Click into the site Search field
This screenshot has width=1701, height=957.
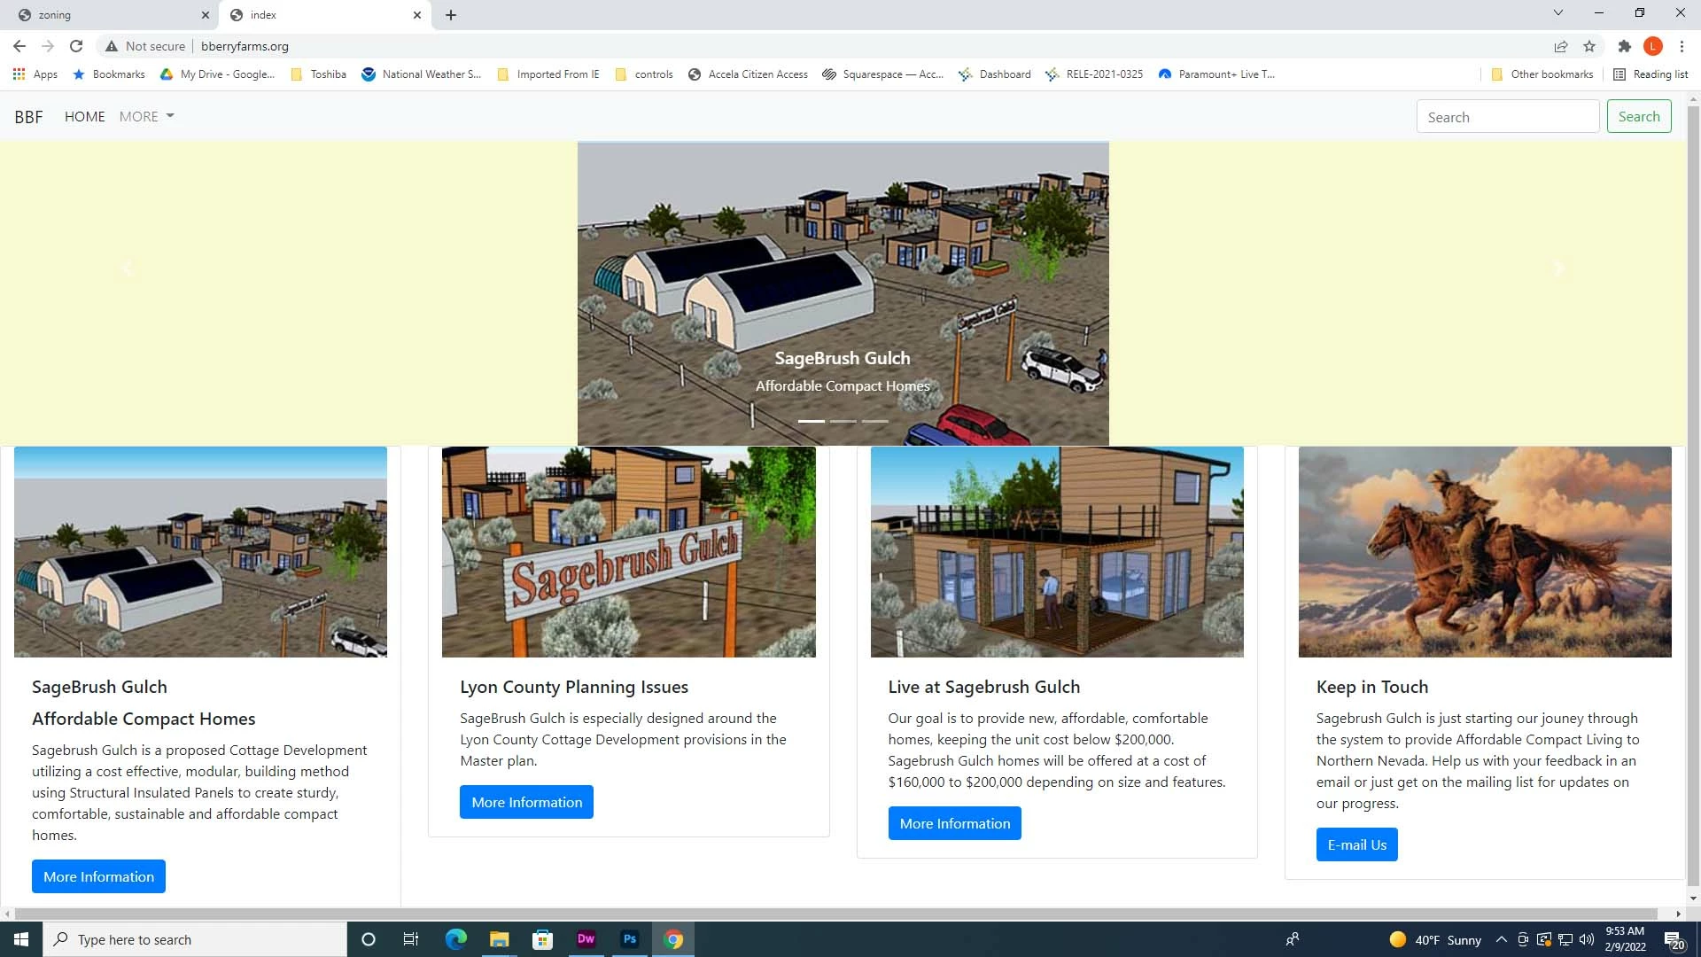pos(1507,117)
